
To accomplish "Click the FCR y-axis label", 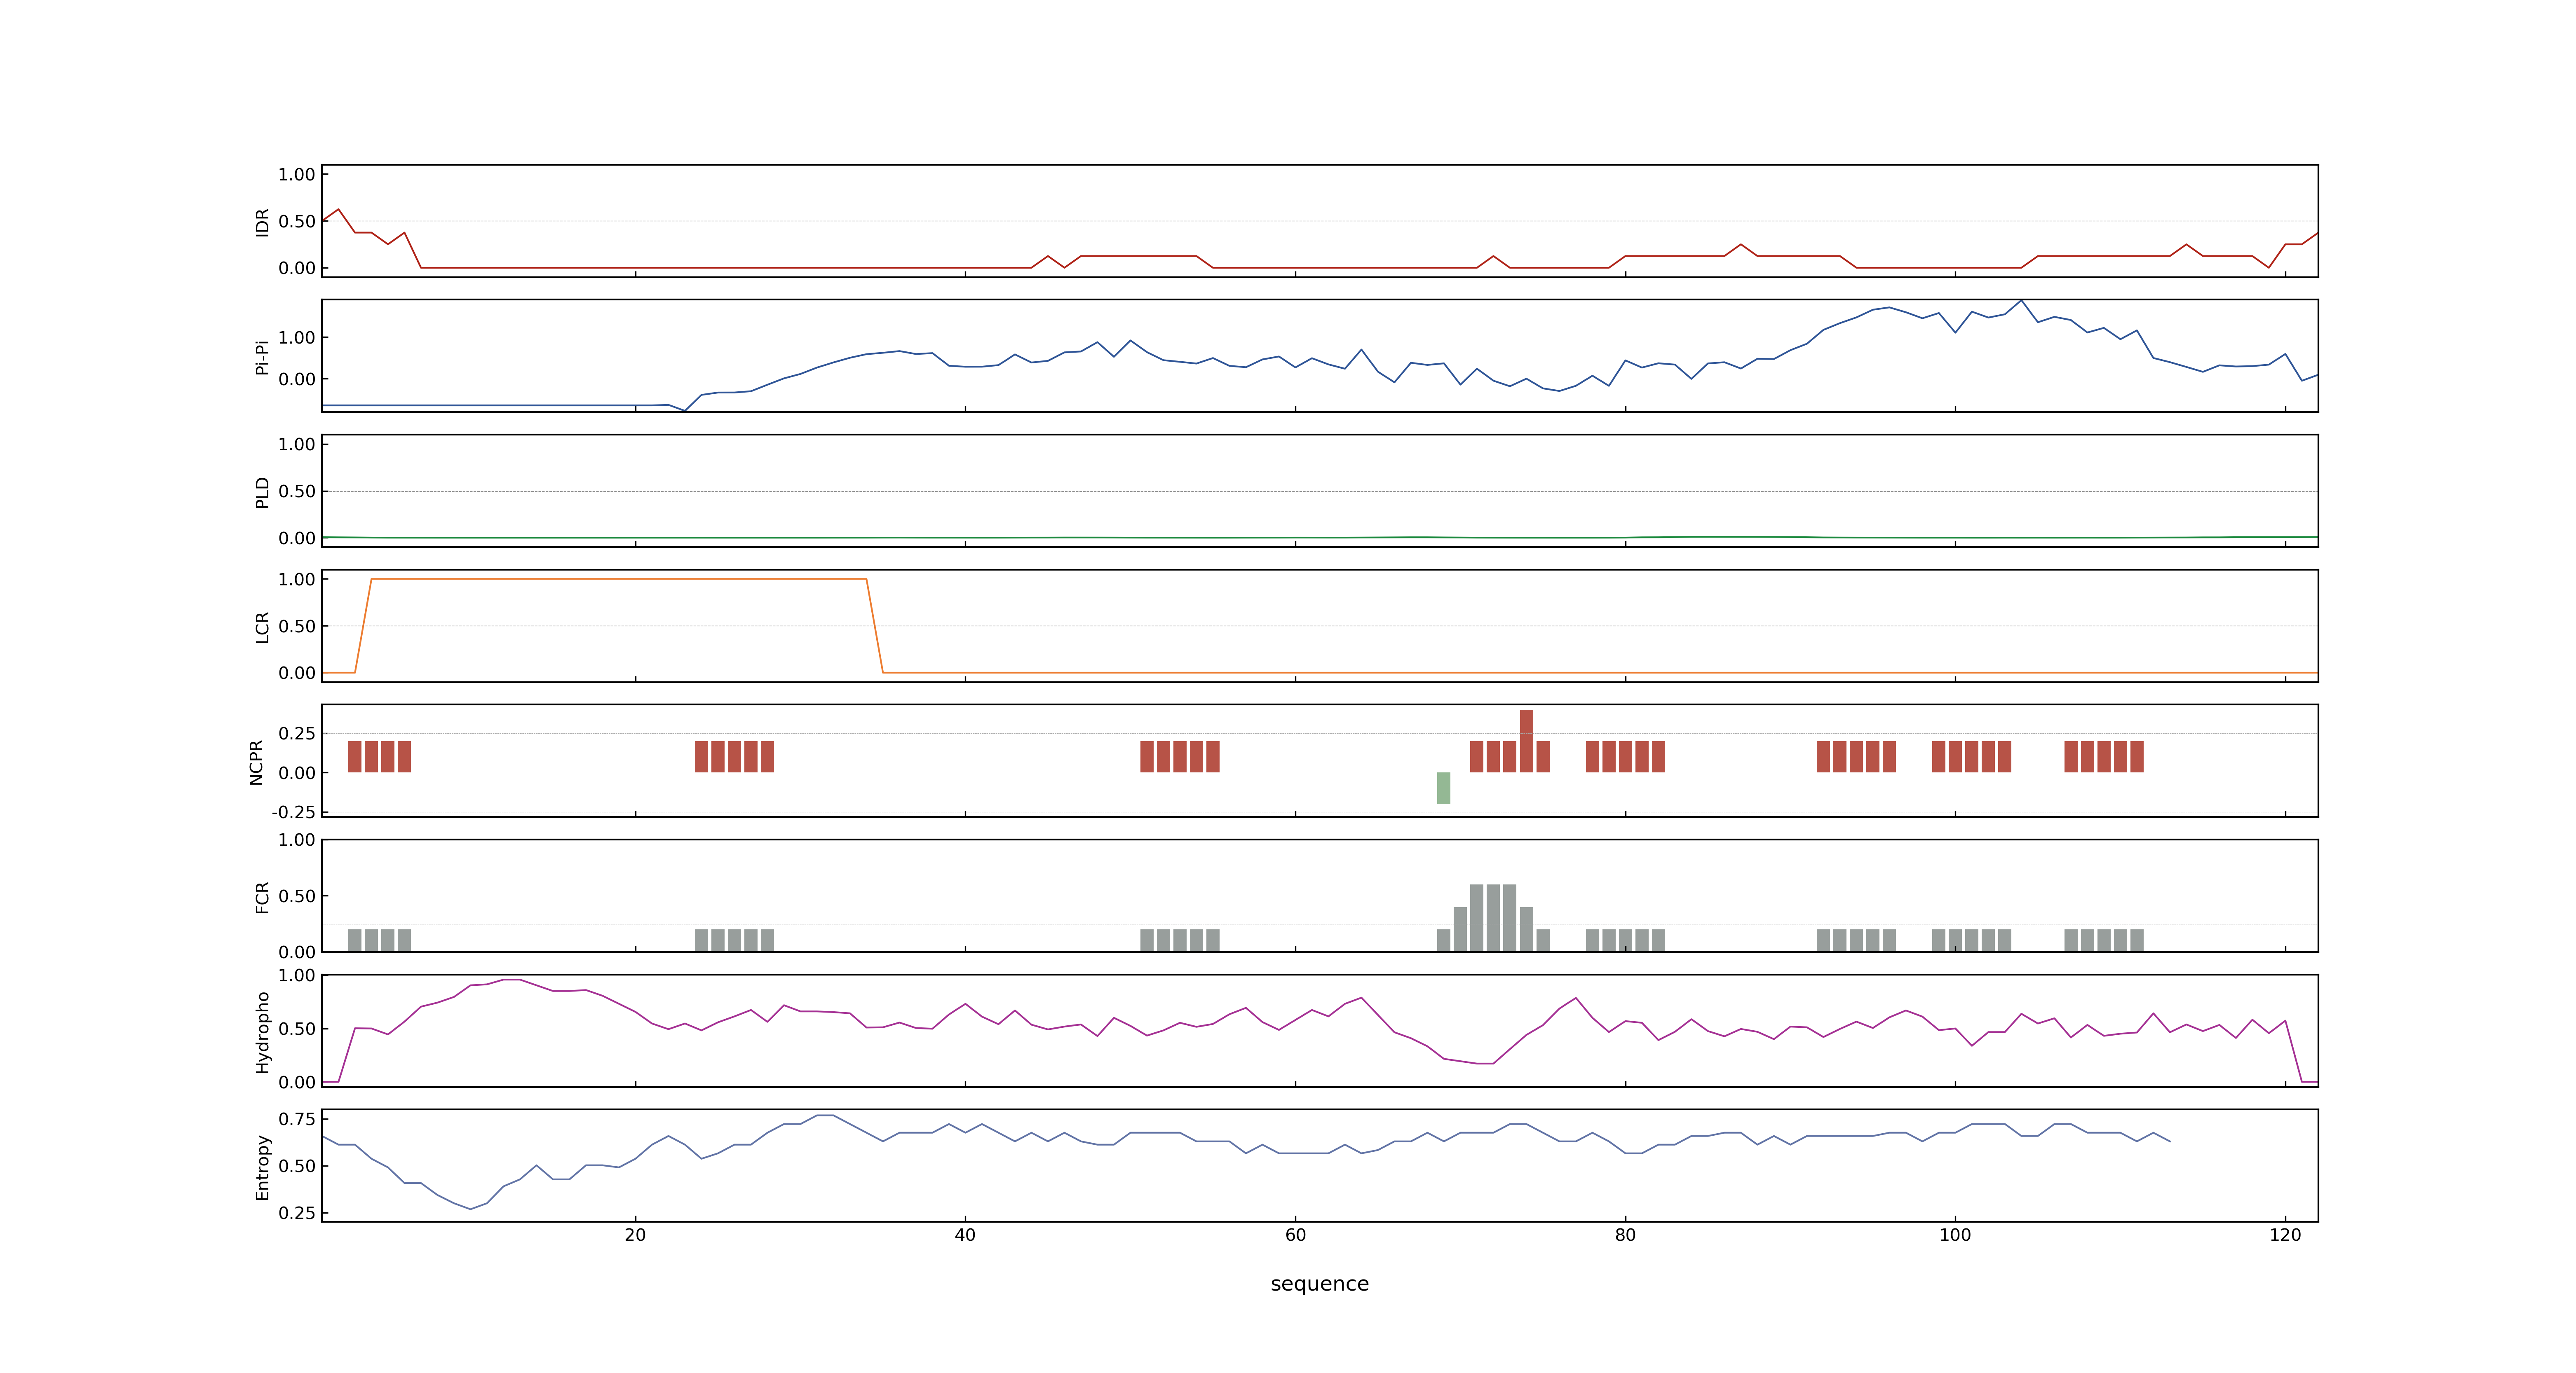I will tap(262, 896).
